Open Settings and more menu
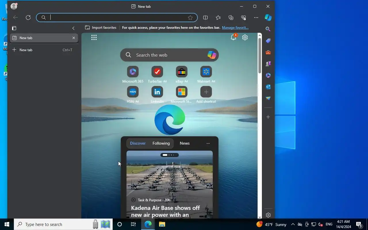 pos(256,18)
